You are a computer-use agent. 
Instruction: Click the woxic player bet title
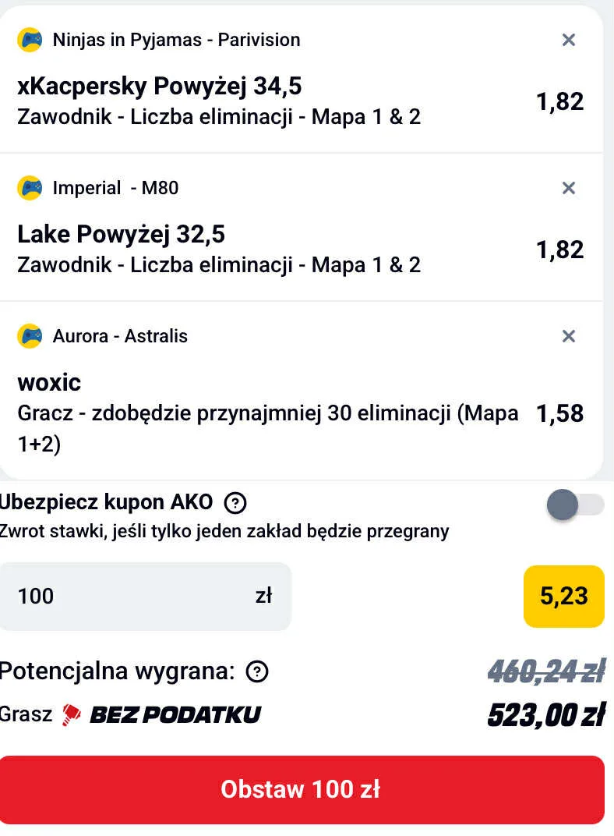click(x=49, y=382)
